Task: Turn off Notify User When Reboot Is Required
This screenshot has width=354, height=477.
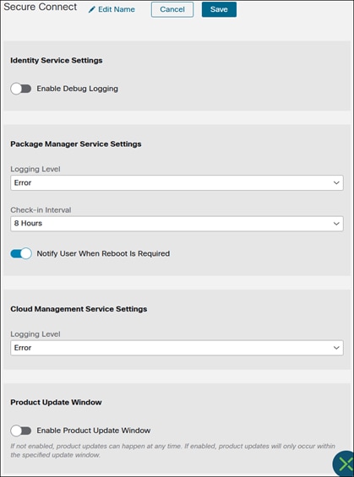Action: click(21, 253)
